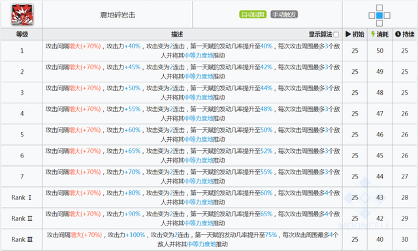Select level 6 row label
Screen dimensions: 418x251
click(x=22, y=156)
